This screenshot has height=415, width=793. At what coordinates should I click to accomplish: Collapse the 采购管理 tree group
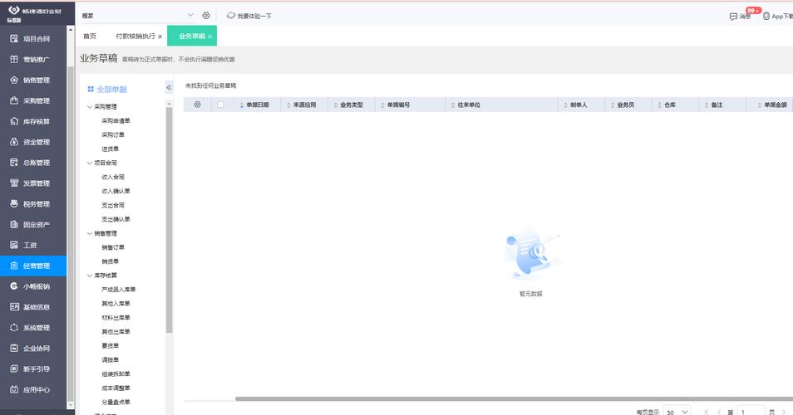90,107
